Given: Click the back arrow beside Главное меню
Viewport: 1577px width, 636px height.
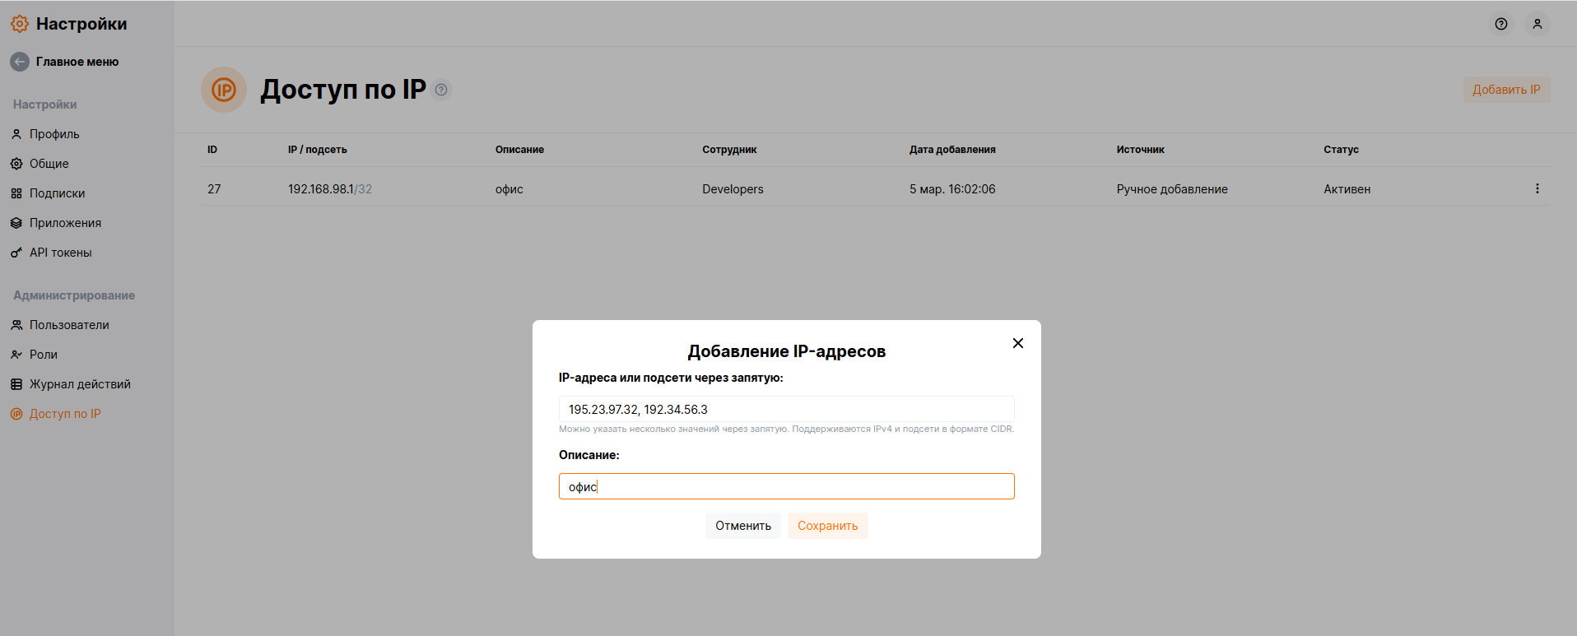Looking at the screenshot, I should pos(20,62).
